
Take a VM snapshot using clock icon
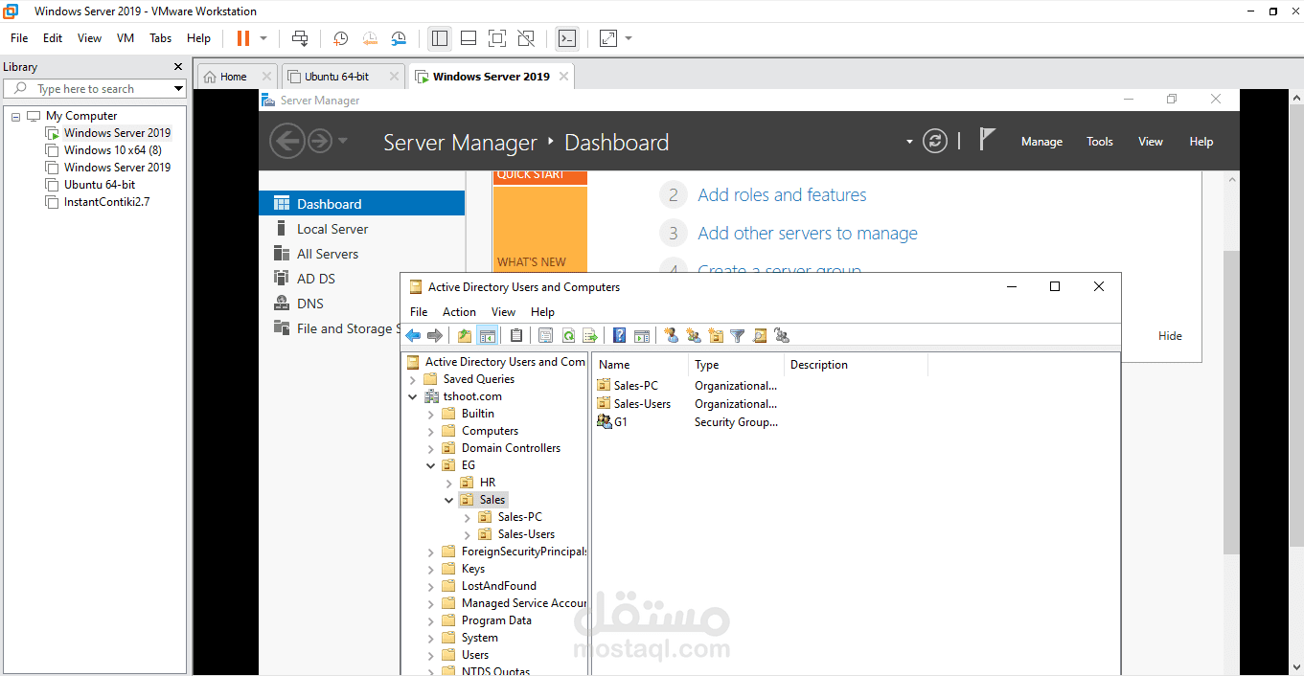(340, 38)
